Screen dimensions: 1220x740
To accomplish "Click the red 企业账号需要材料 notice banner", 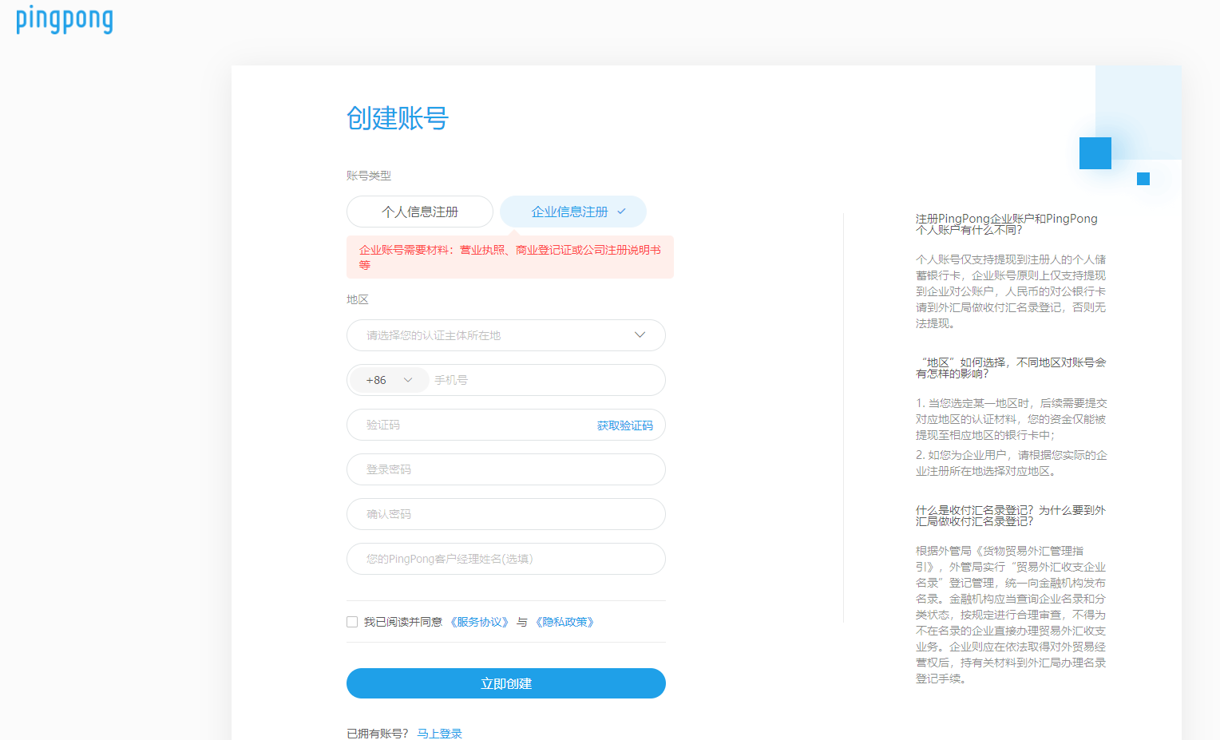I will click(509, 257).
